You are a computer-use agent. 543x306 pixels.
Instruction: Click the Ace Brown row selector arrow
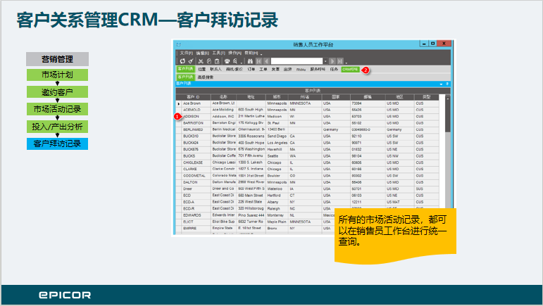pyautogui.click(x=179, y=103)
